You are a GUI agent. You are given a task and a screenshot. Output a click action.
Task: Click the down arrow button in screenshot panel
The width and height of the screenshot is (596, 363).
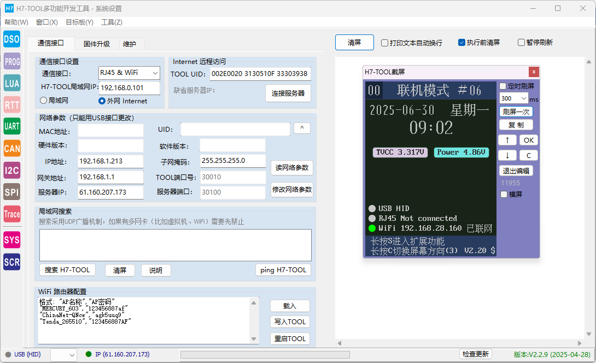[507, 155]
